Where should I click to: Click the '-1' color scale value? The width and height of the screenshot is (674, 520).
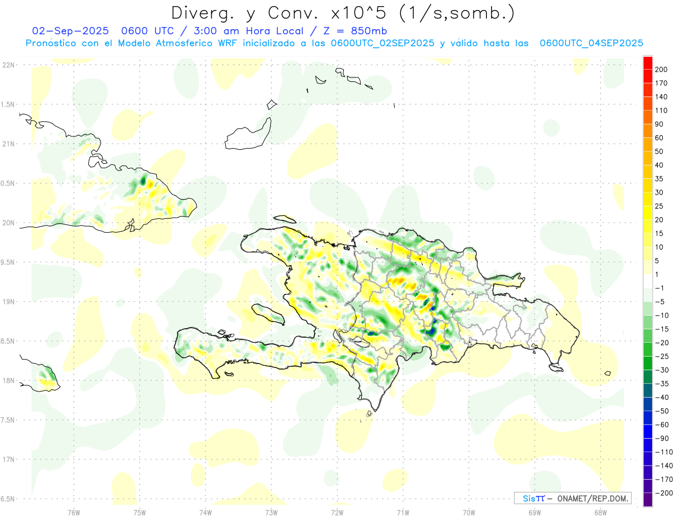tap(659, 288)
